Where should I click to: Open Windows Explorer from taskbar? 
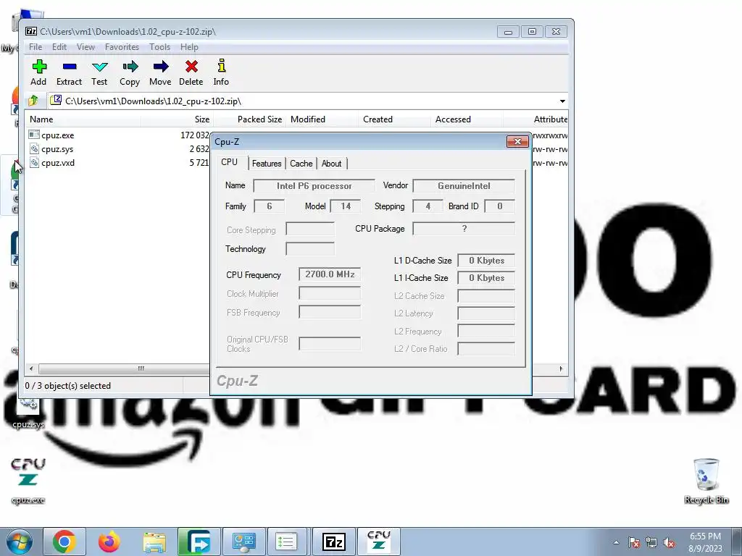click(154, 542)
